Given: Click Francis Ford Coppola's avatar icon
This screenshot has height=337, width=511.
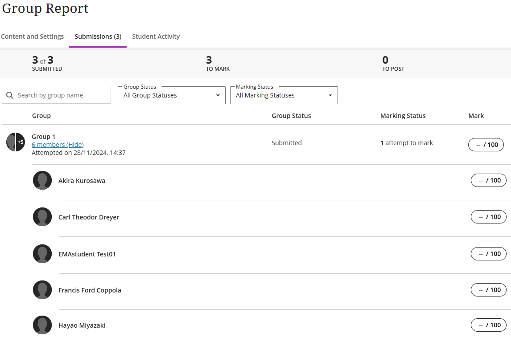Looking at the screenshot, I should (x=42, y=290).
